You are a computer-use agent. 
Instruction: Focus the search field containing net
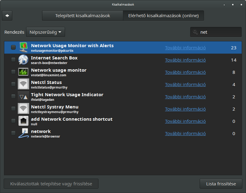(216, 32)
